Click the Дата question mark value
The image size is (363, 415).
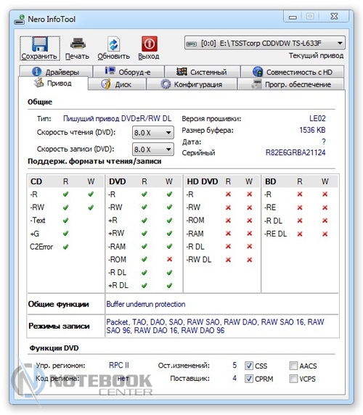324,141
